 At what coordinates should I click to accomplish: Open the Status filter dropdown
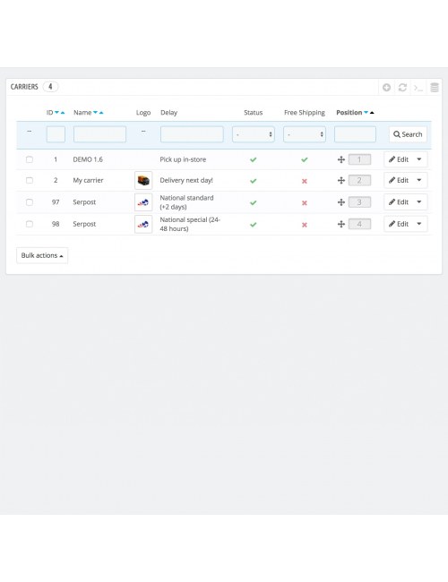pos(254,134)
